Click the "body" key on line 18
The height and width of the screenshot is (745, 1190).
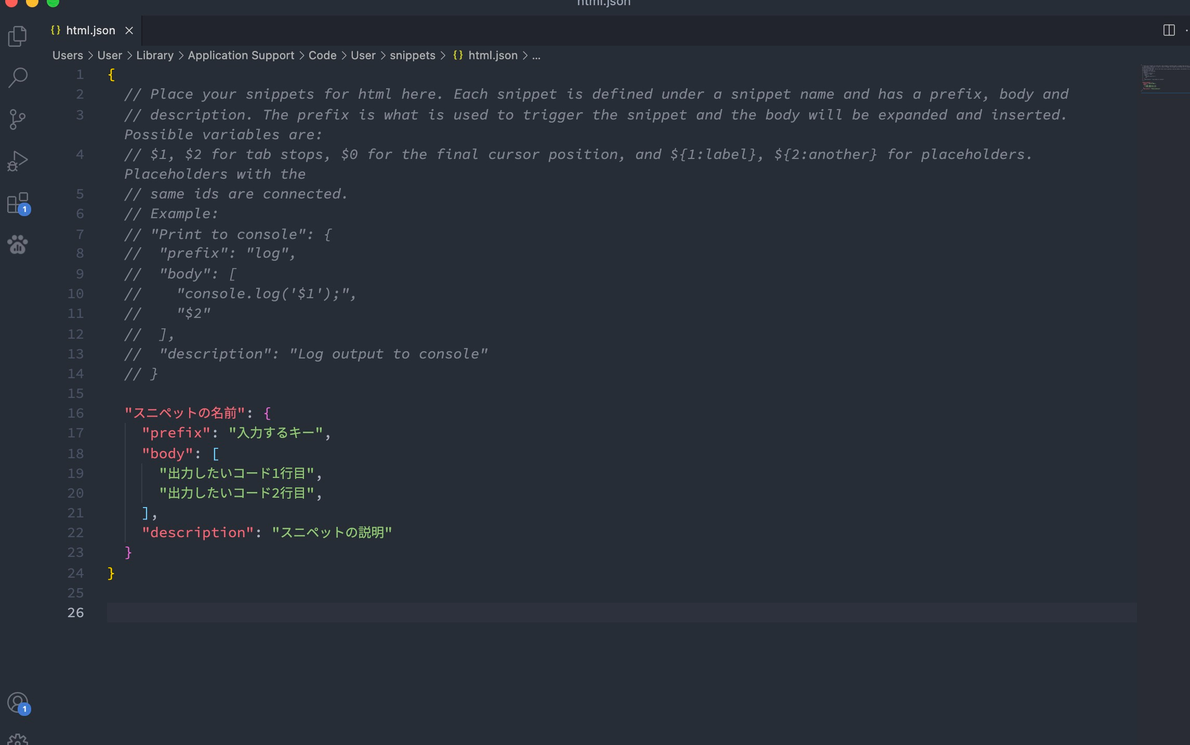168,454
